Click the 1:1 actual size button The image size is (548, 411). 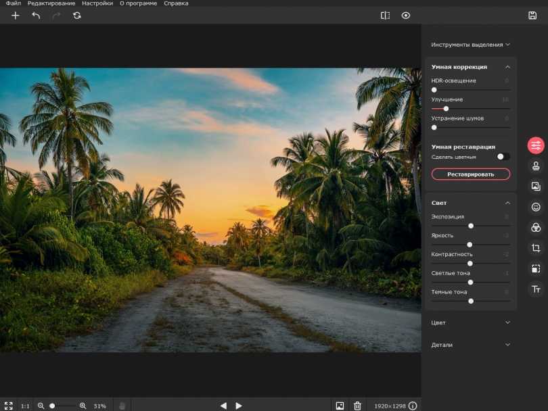25,406
